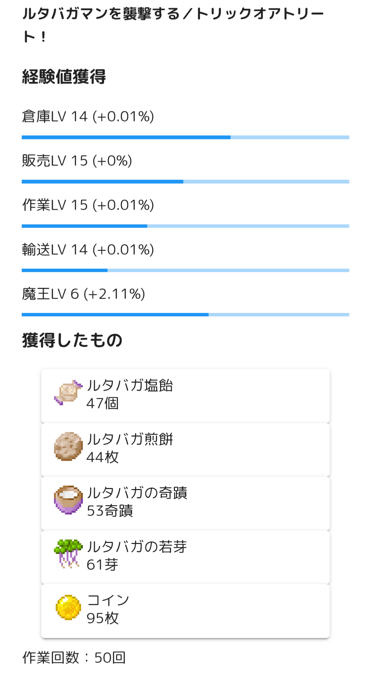Click the 作業回数：50回 text
Screen dimensions: 371x680
[x=74, y=658]
